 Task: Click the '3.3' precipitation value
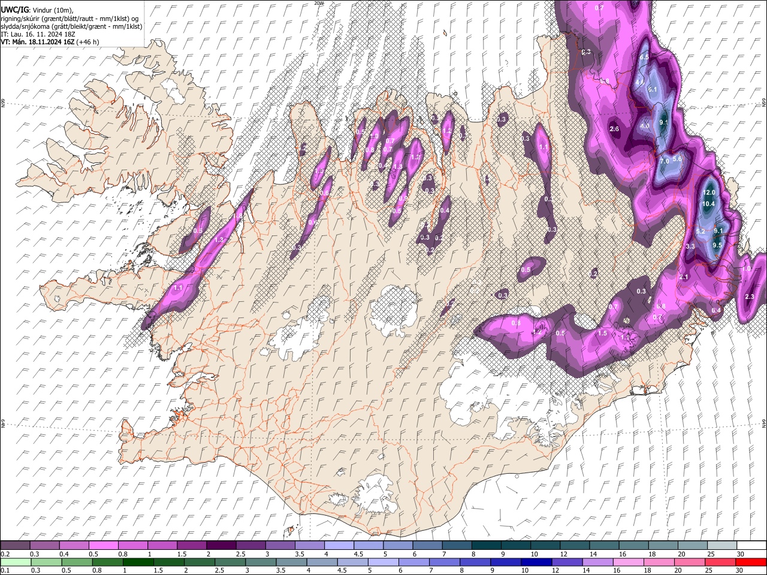pyautogui.click(x=690, y=246)
